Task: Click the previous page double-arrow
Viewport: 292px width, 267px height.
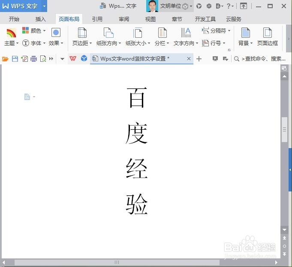Action: [x=284, y=238]
